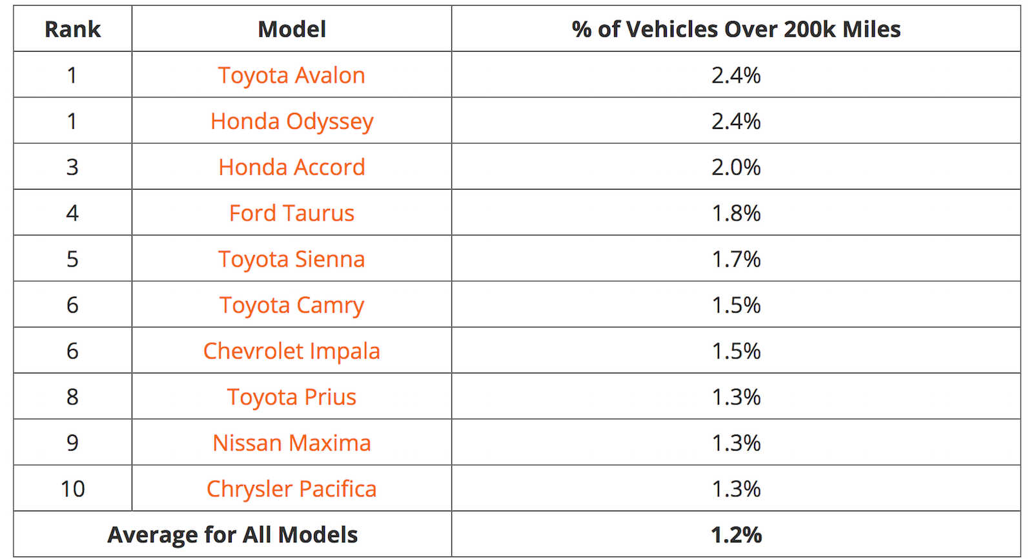
Task: Select the Toyota Sienna link
Action: (292, 259)
